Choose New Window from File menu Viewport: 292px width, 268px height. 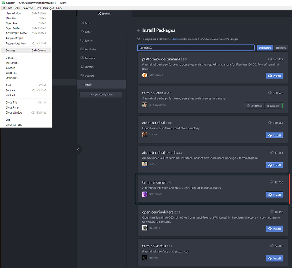click(x=26, y=13)
